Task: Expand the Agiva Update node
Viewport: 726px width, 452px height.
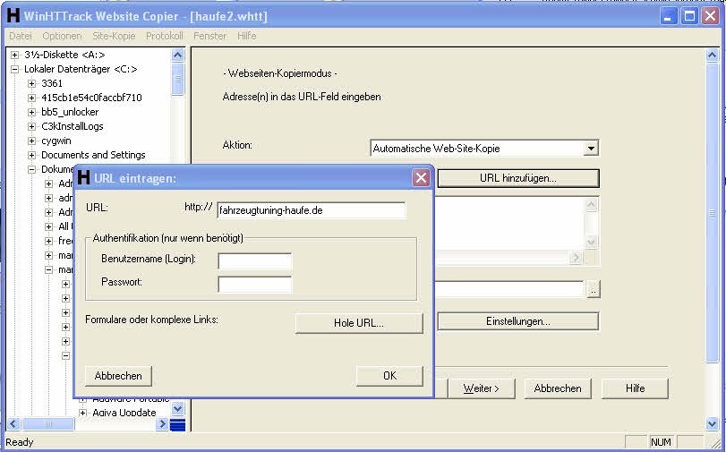Action: 82,413
